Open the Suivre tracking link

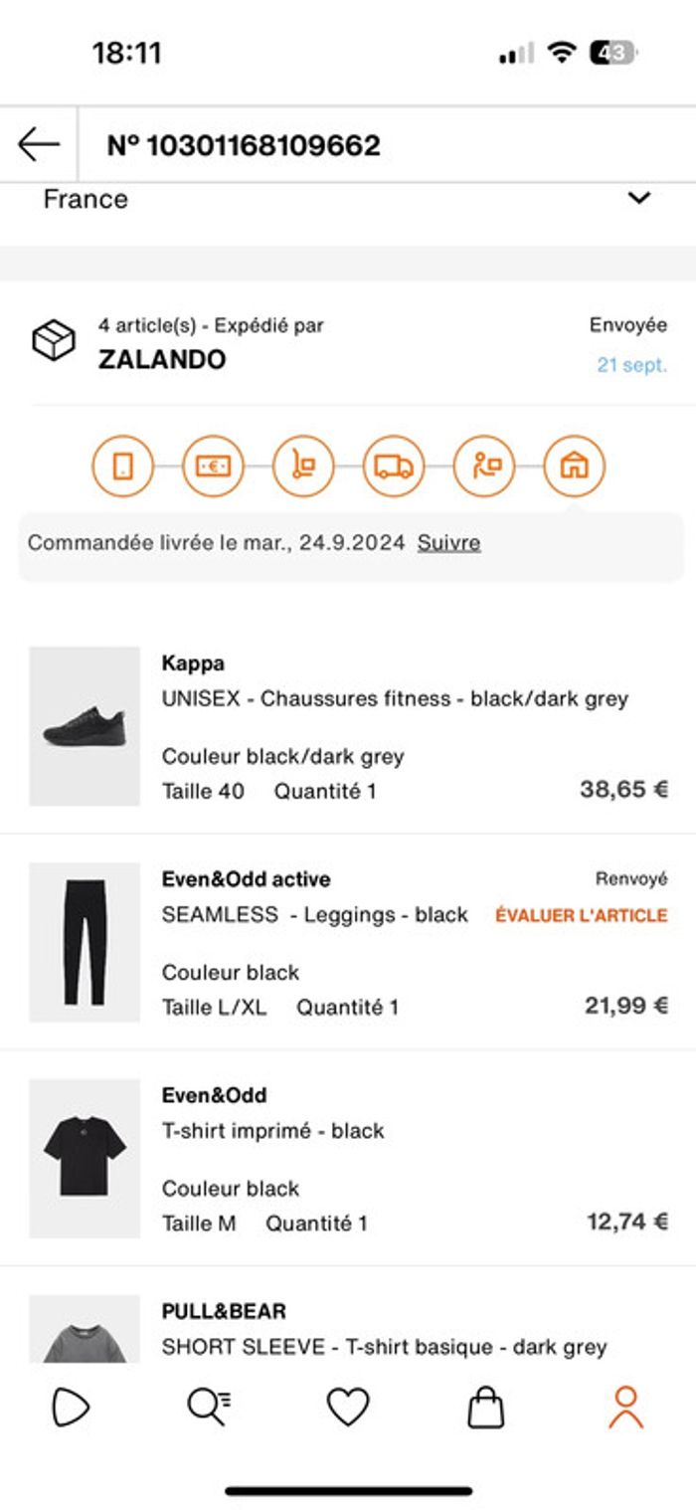(x=449, y=542)
